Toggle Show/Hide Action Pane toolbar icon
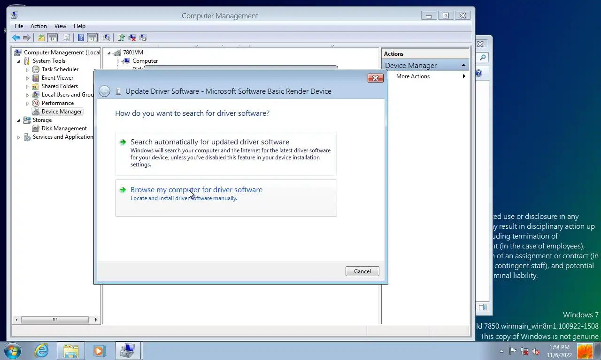 pyautogui.click(x=92, y=37)
